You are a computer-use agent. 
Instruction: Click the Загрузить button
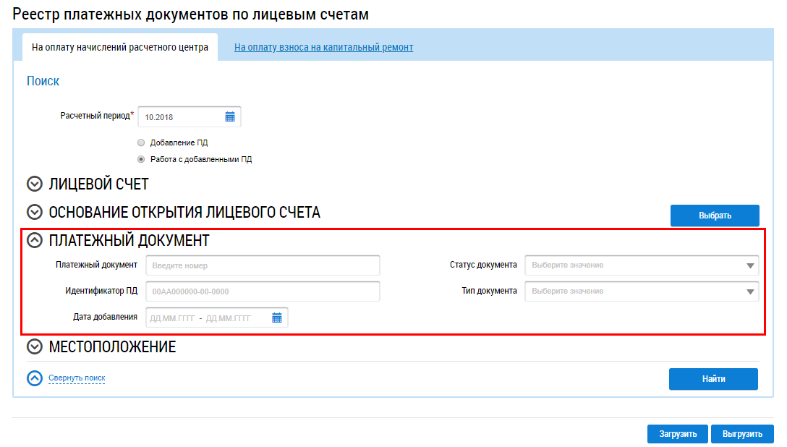(678, 434)
